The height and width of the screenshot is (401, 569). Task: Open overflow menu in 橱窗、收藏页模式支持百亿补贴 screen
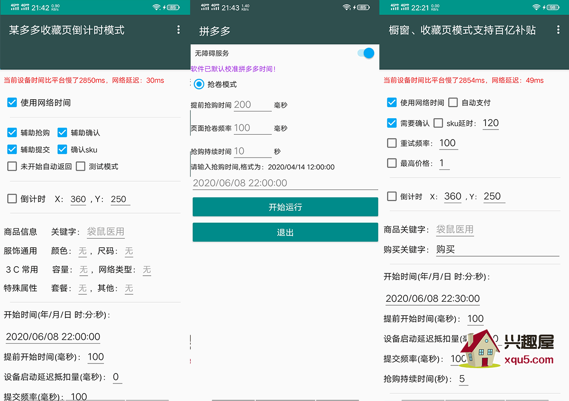point(558,30)
